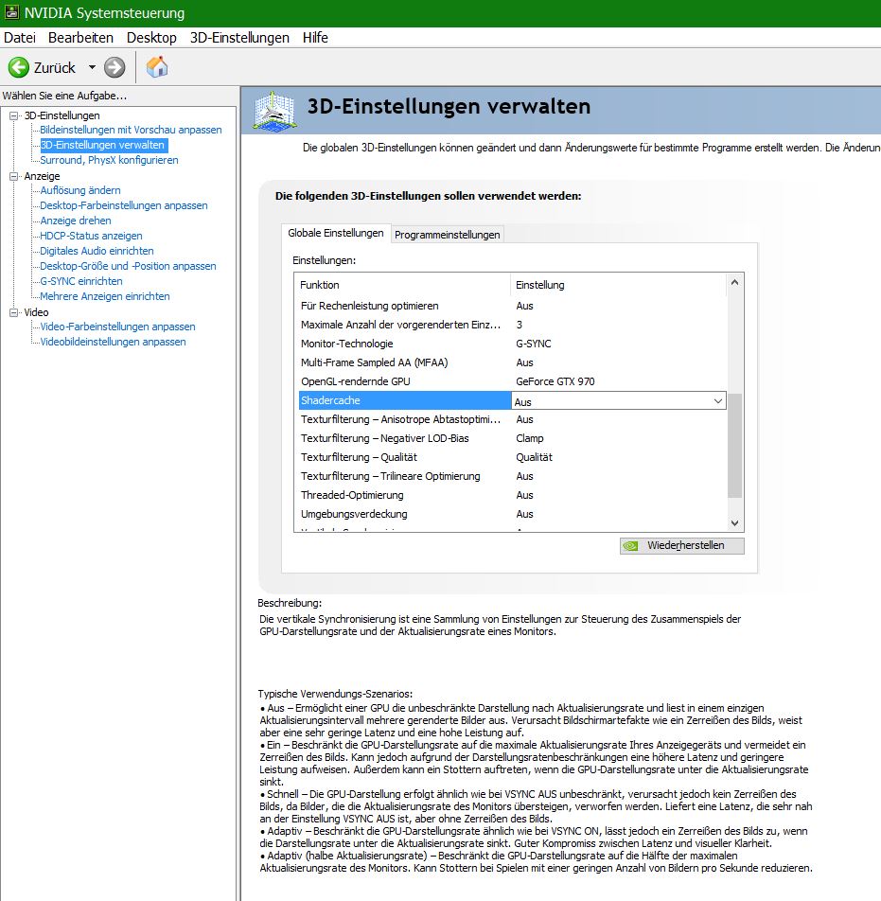Image resolution: width=881 pixels, height=901 pixels.
Task: Open G-SYNC einrichten
Action: pyautogui.click(x=81, y=281)
